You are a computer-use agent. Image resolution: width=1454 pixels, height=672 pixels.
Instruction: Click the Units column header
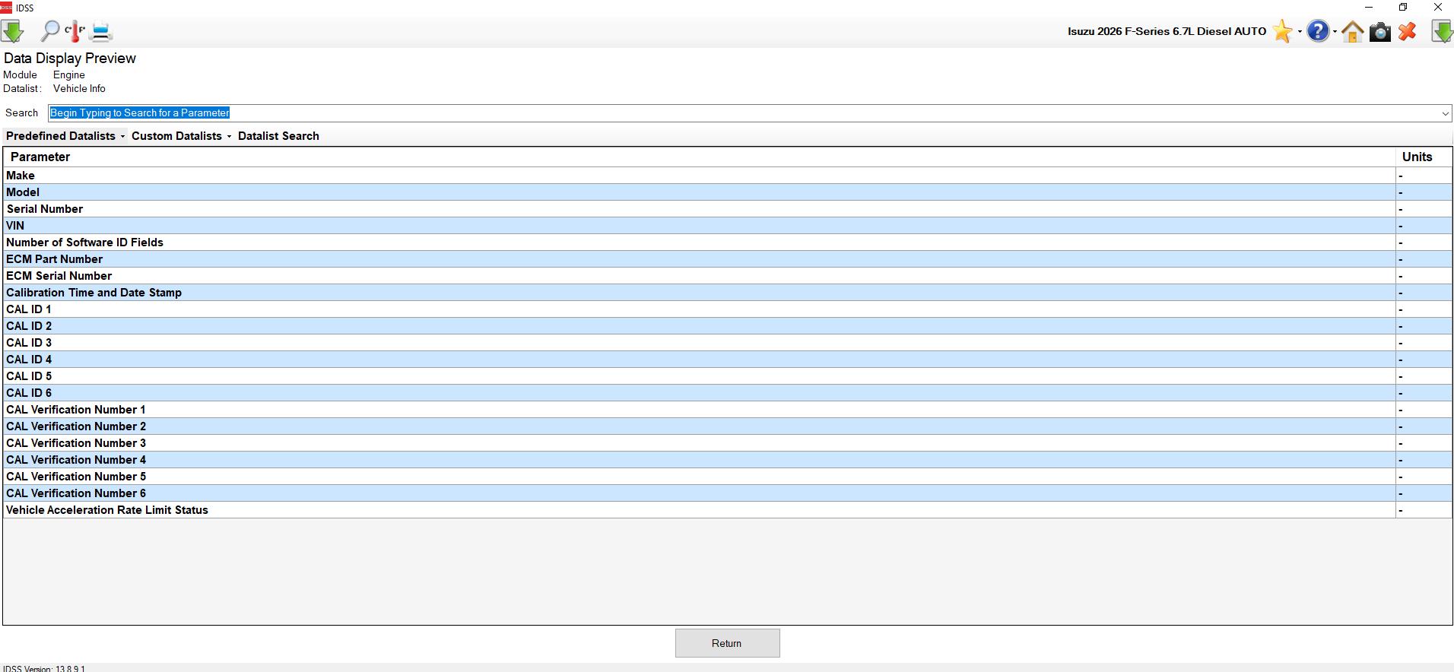[x=1424, y=157]
